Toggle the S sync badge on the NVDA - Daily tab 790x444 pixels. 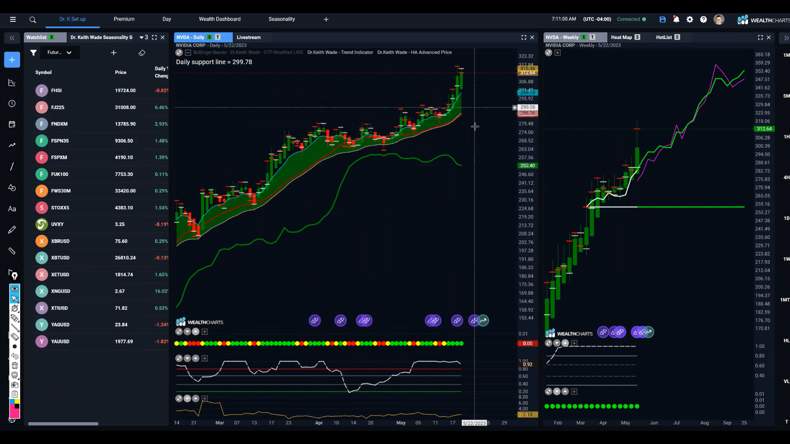click(209, 37)
